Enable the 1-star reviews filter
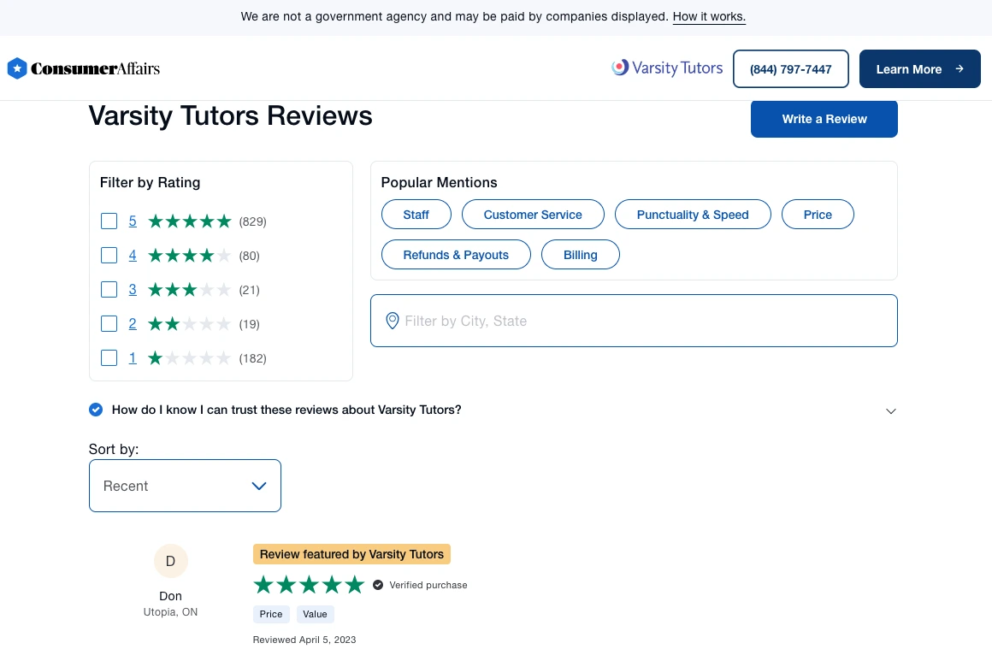The height and width of the screenshot is (649, 992). pyautogui.click(x=109, y=357)
